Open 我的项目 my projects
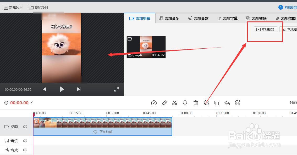The width and height of the screenshot is (297, 155). tap(38, 8)
